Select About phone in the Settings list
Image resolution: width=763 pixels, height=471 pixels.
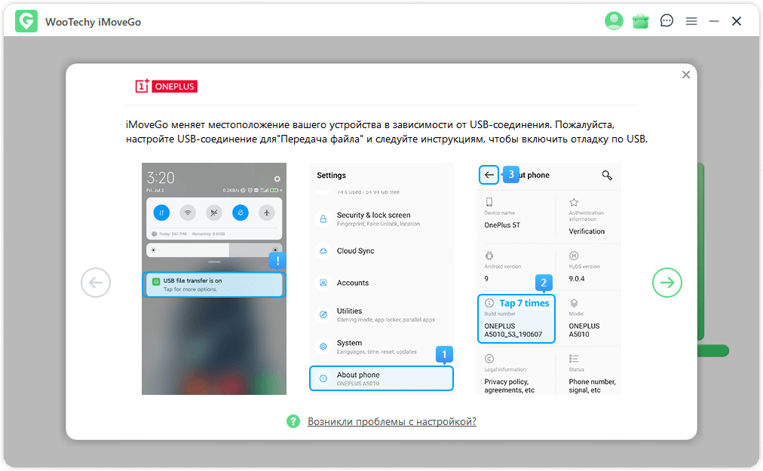pyautogui.click(x=381, y=378)
